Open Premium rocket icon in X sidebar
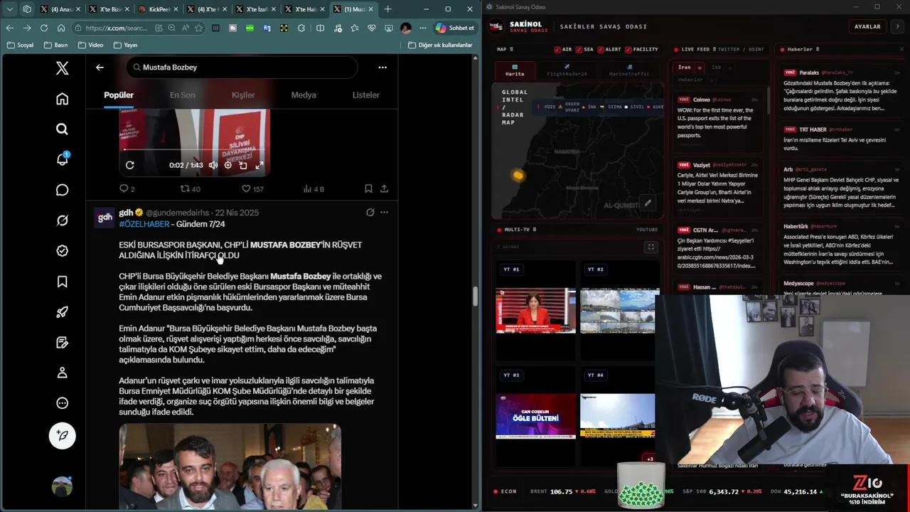The image size is (910, 512). (63, 311)
